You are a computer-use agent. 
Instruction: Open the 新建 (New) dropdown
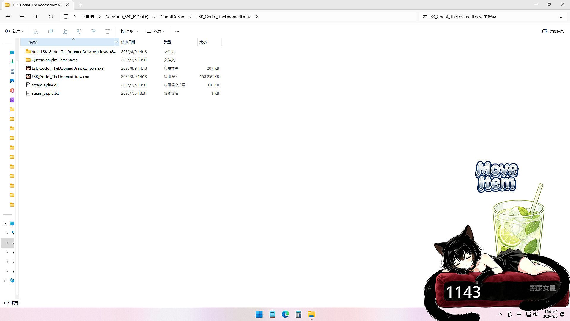(x=14, y=31)
